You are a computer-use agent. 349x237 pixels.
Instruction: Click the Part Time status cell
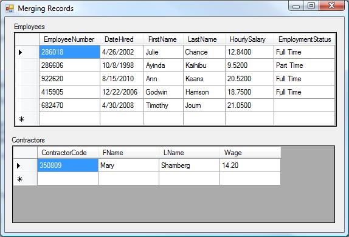(x=304, y=65)
